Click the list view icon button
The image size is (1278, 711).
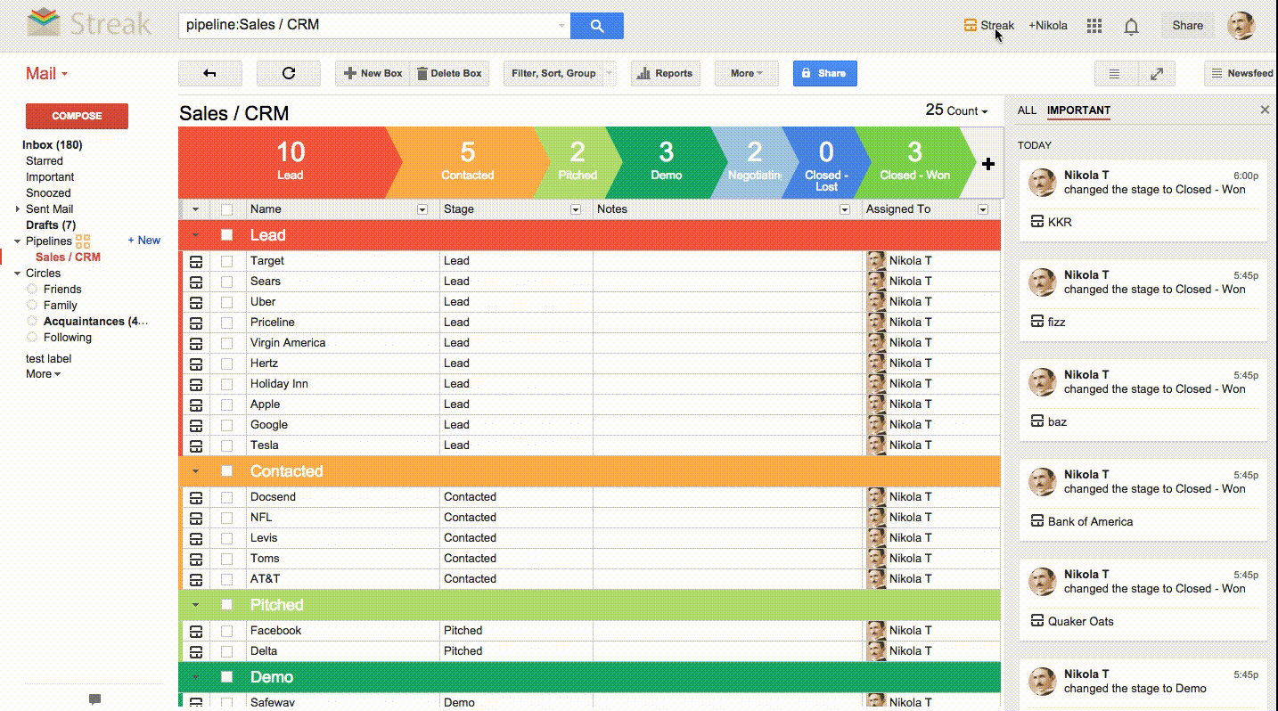pos(1114,73)
